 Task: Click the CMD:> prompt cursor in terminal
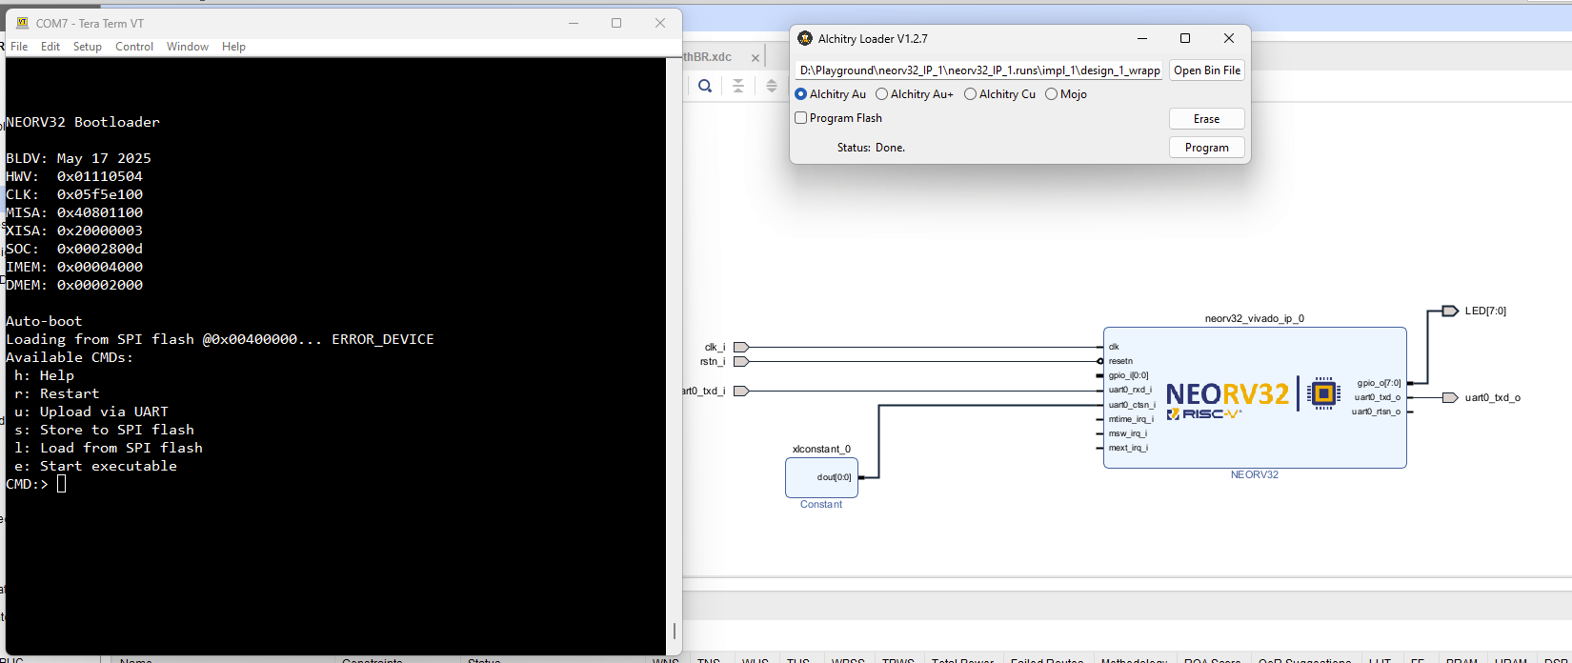[x=62, y=484]
